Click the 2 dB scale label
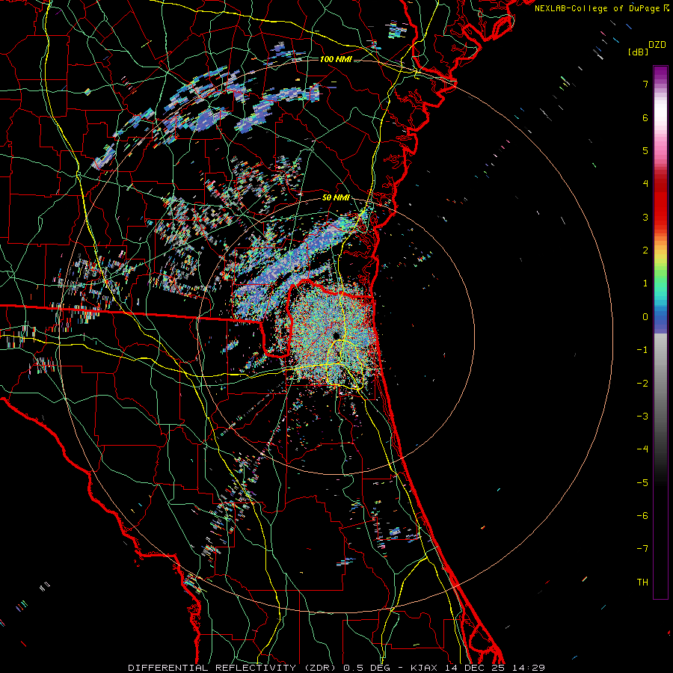This screenshot has width=673, height=673. tap(645, 251)
